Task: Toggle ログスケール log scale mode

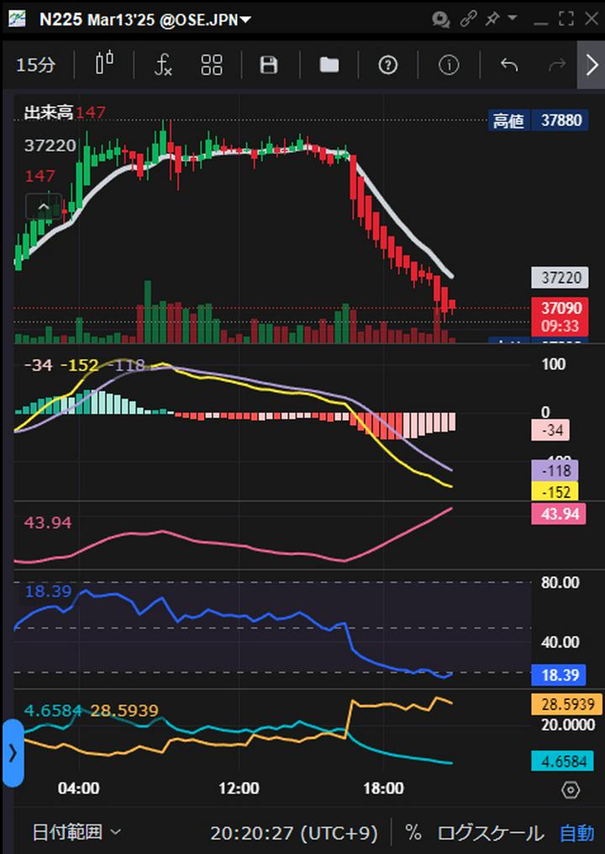Action: tap(490, 833)
